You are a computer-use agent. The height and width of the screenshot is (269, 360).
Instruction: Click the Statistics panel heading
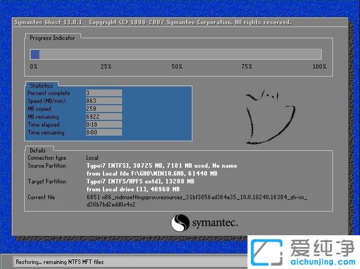point(41,86)
